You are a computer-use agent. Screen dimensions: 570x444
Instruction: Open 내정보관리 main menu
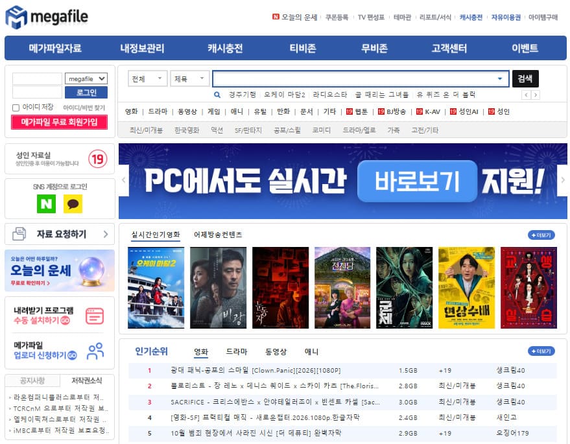pyautogui.click(x=142, y=49)
